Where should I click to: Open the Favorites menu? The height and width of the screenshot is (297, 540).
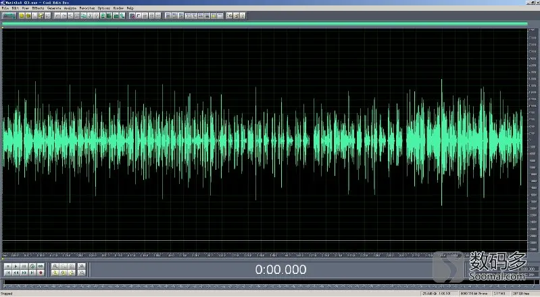tap(87, 8)
